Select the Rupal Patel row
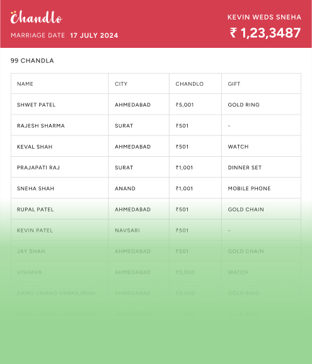The image size is (312, 364). point(156,209)
